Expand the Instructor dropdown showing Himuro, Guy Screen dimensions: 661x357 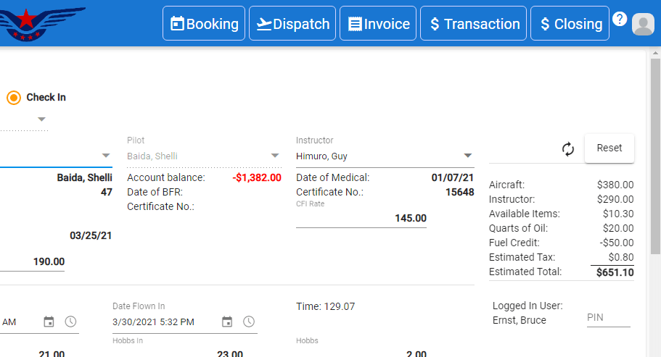[x=467, y=156]
